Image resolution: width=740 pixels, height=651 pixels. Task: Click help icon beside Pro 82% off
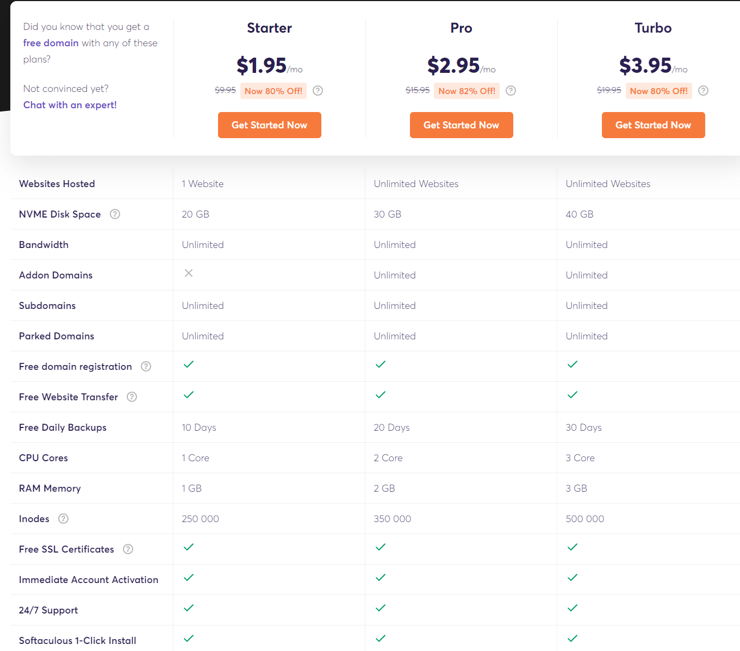point(511,91)
